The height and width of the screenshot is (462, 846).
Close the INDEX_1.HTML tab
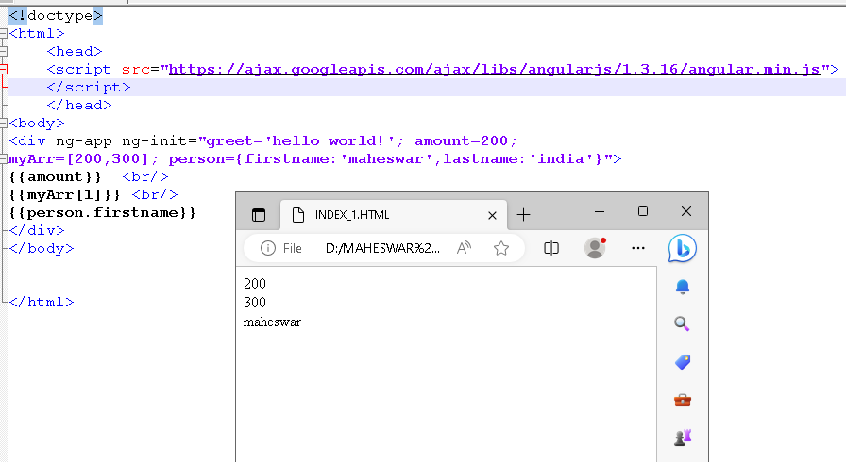pos(491,215)
